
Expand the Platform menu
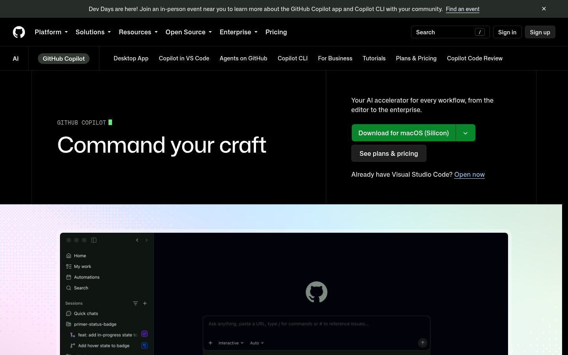click(x=51, y=32)
